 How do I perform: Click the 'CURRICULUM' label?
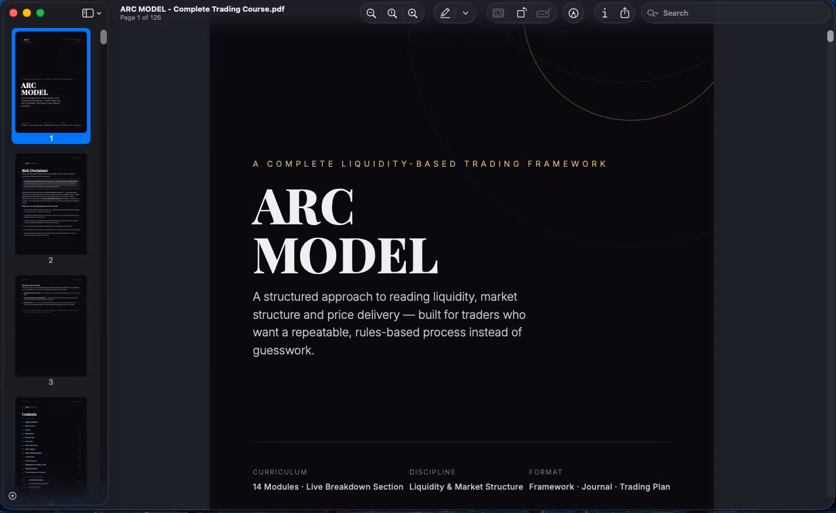click(x=280, y=472)
